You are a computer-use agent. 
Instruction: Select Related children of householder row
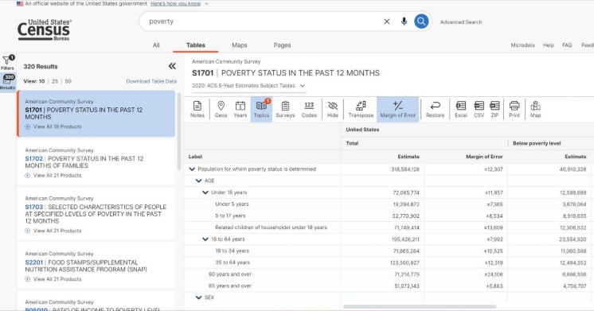(x=271, y=227)
